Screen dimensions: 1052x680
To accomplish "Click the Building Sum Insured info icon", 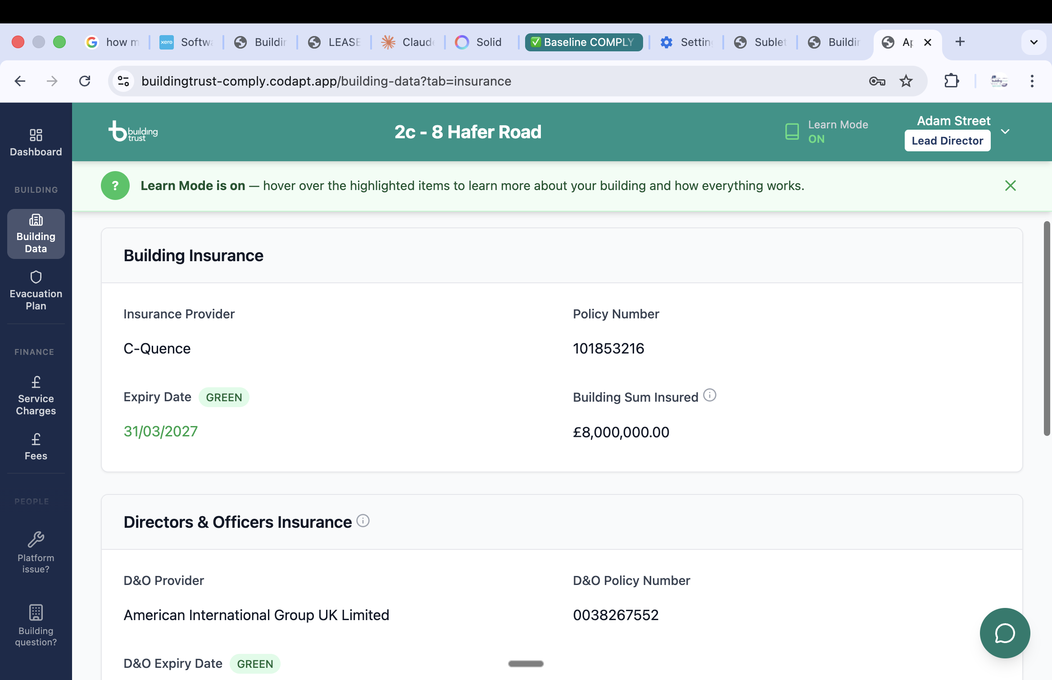I will pyautogui.click(x=710, y=395).
